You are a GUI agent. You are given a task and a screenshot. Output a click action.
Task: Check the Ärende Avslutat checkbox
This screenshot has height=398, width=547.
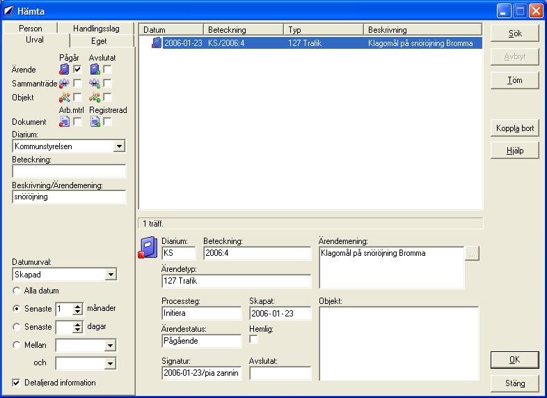107,69
